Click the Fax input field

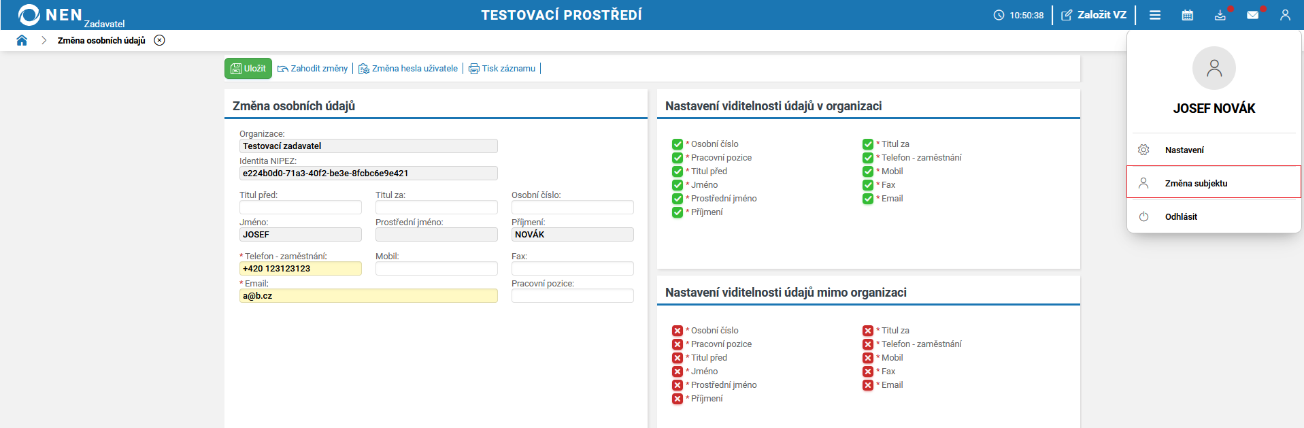573,269
